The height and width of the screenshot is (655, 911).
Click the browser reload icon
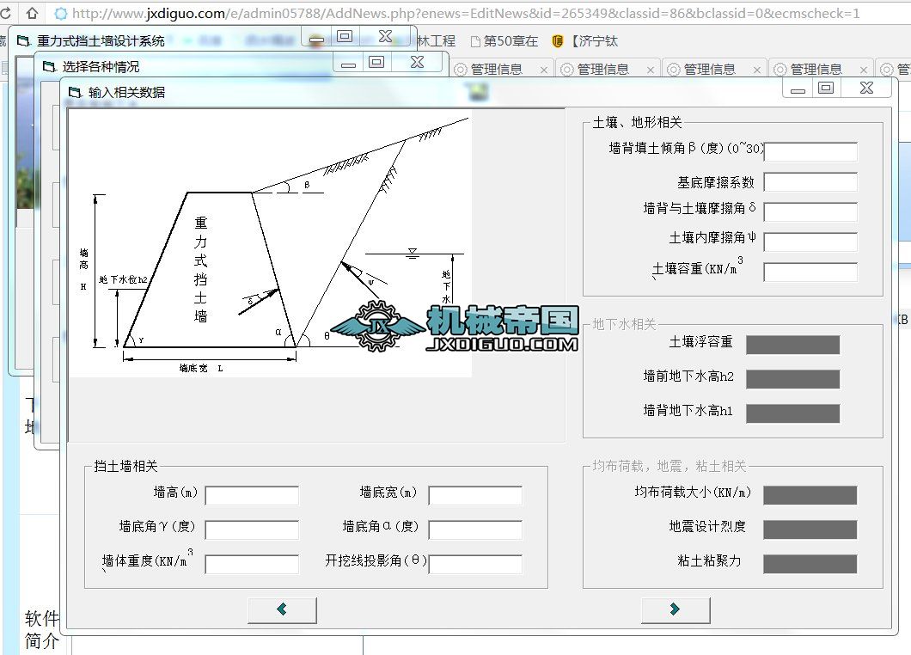(x=5, y=13)
